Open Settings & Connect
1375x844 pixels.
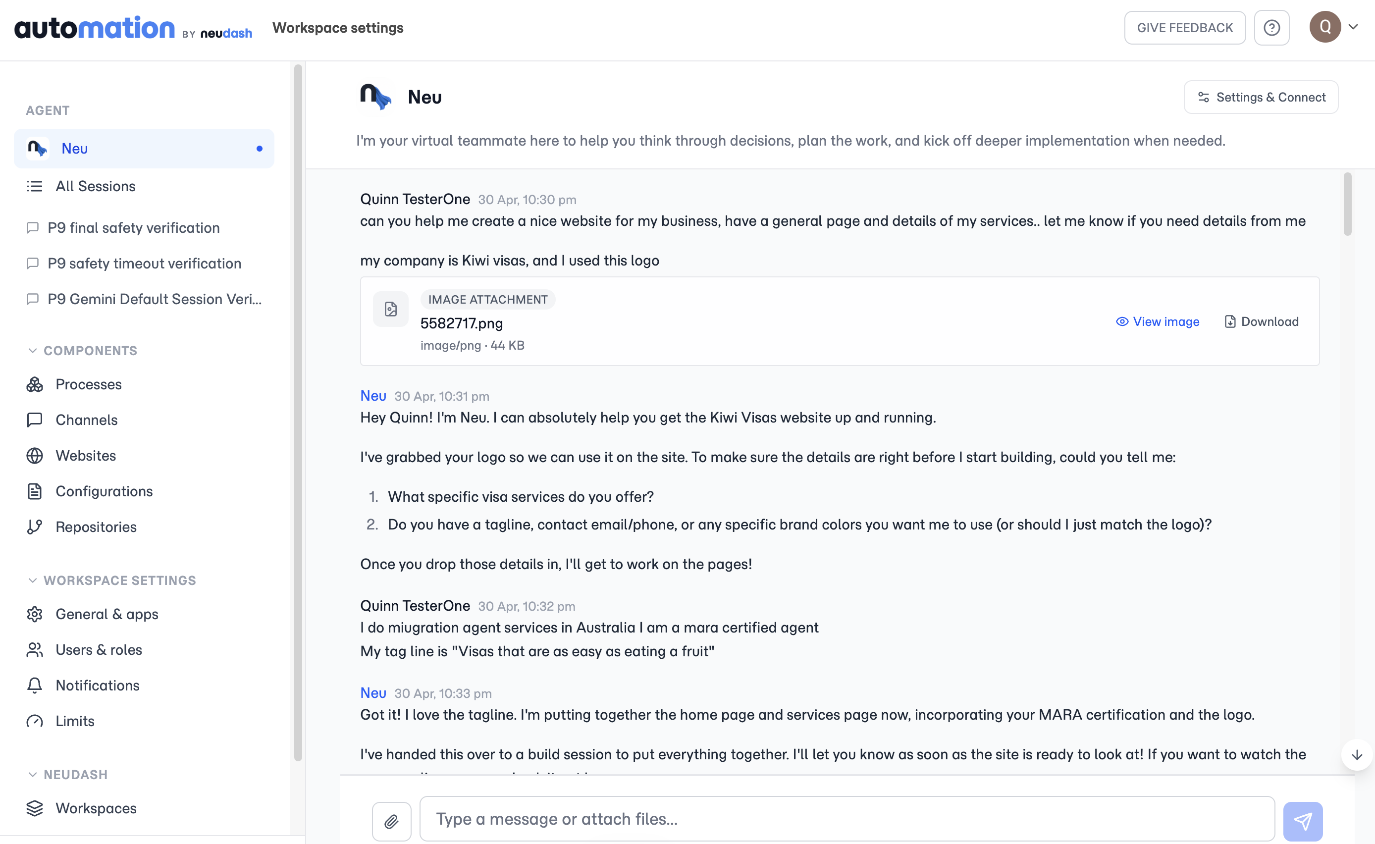coord(1261,97)
